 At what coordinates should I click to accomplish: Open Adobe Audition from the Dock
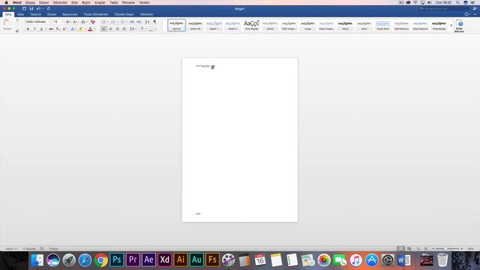(x=196, y=259)
